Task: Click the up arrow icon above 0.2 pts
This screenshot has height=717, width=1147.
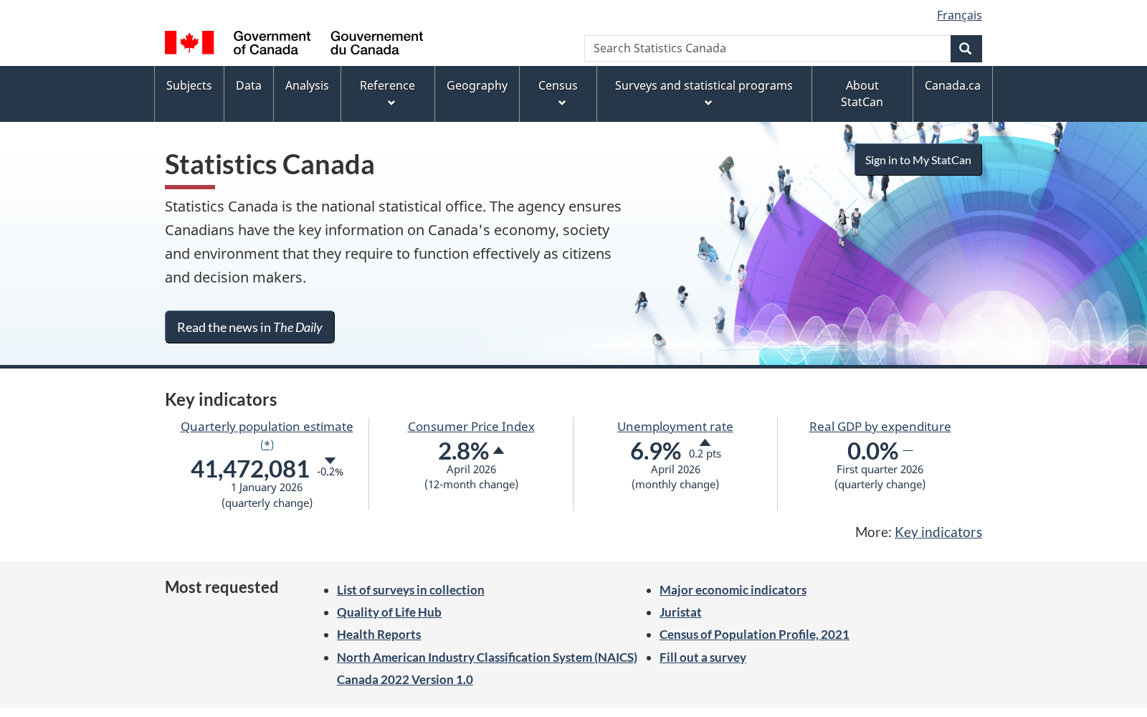Action: [705, 442]
